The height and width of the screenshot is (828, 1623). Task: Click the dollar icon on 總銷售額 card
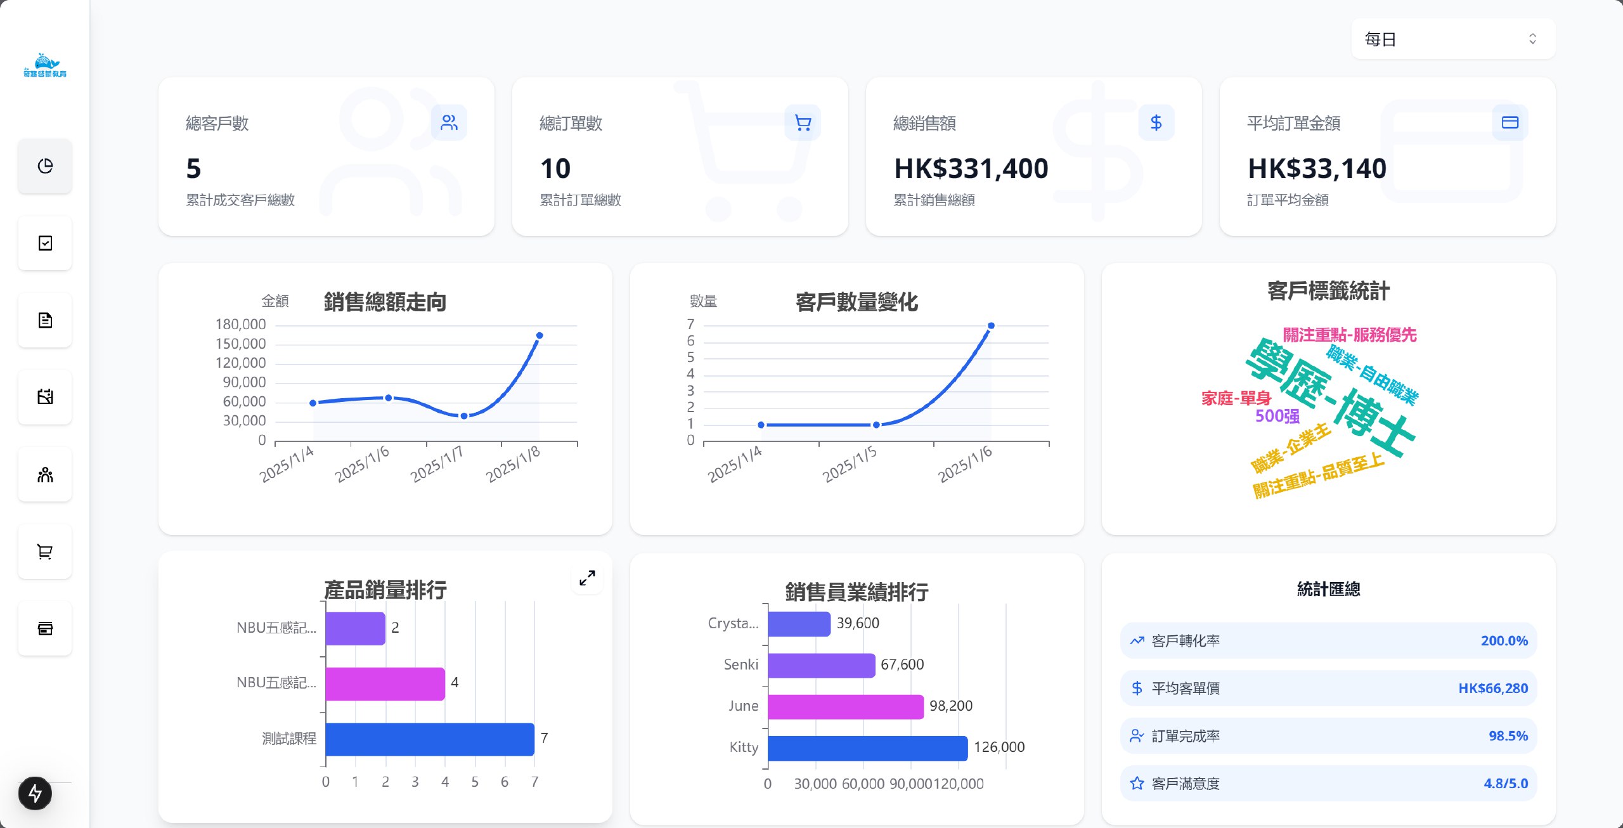point(1156,122)
